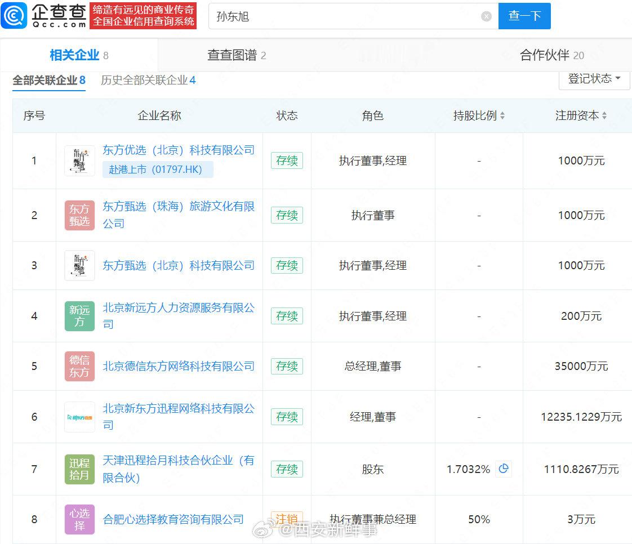Open link 北京新远方人力资源服务有限公司
The image size is (632, 544).
coord(179,315)
